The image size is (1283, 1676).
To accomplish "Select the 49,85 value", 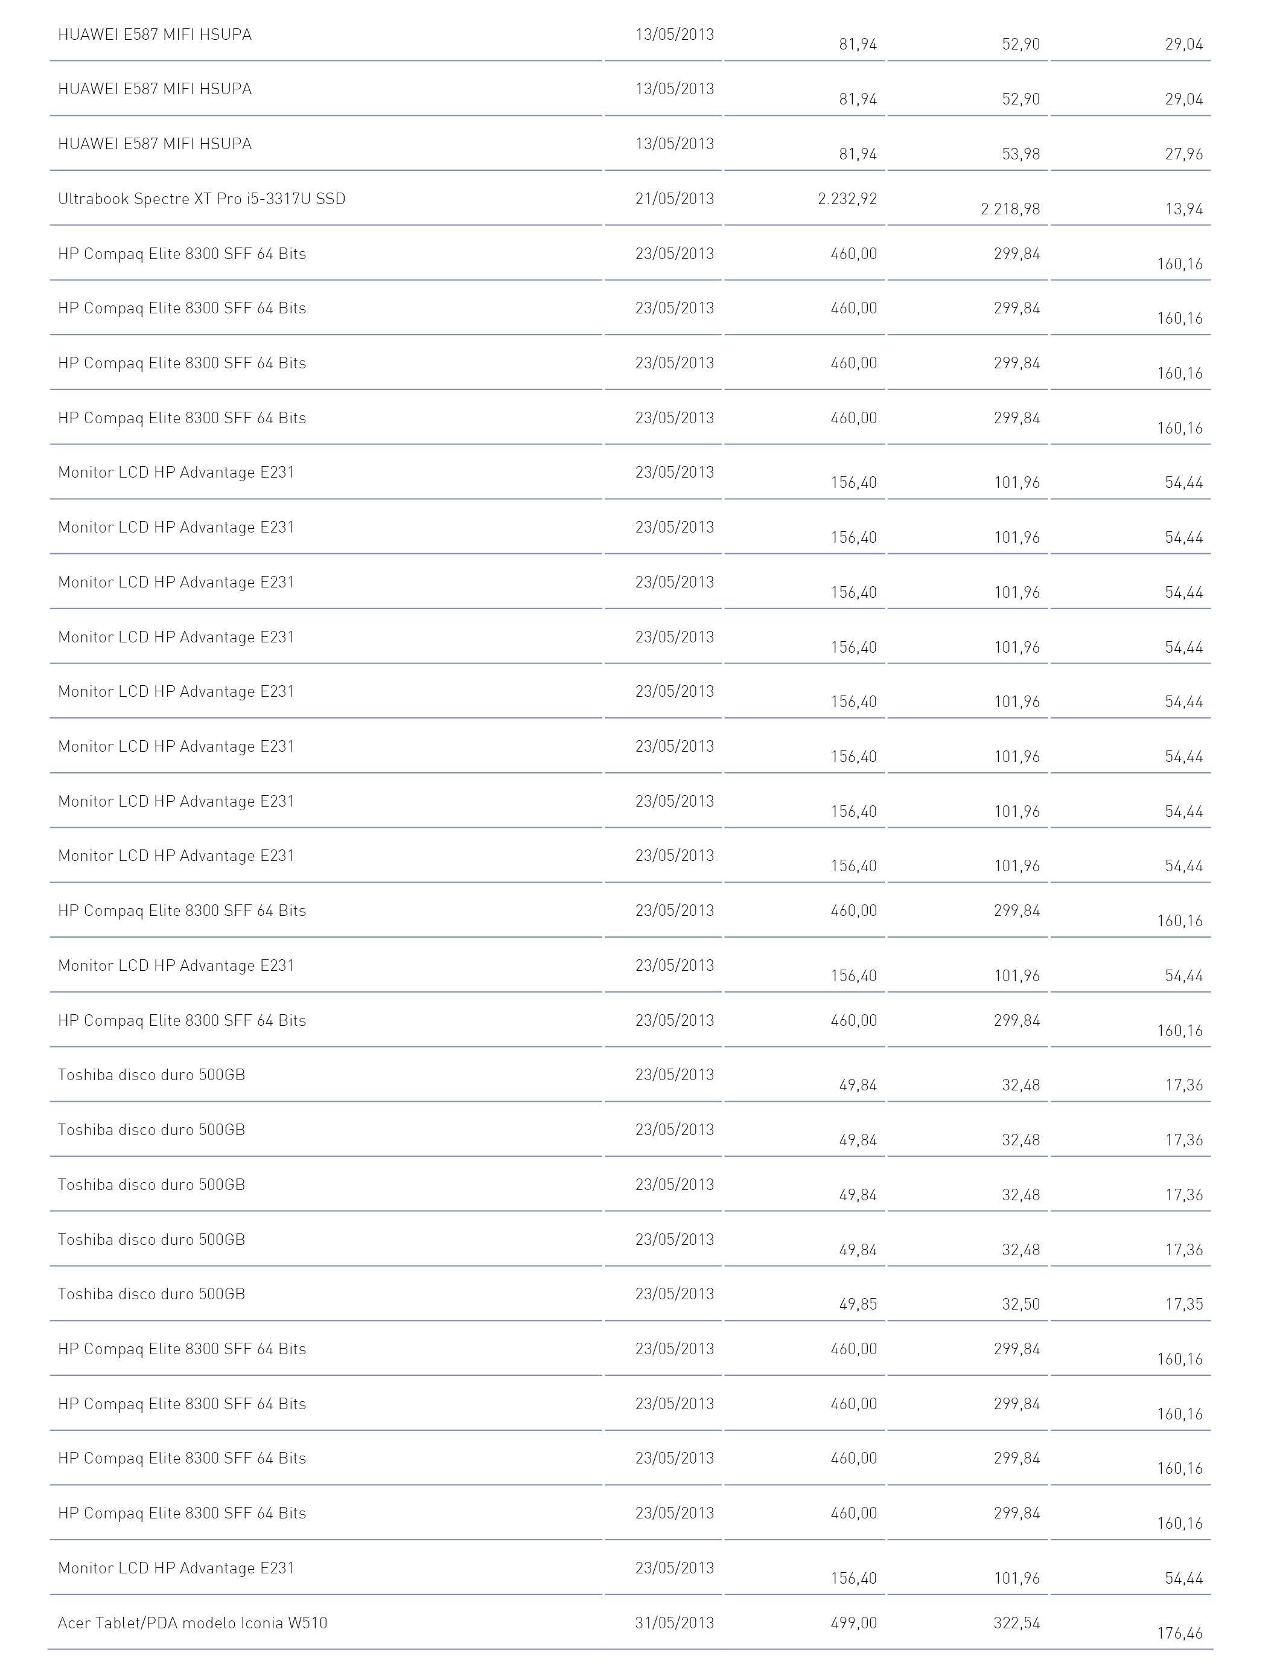I will tap(858, 1304).
